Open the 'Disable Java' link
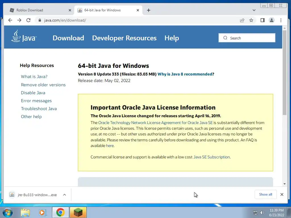This screenshot has height=218, width=291. 33,93
